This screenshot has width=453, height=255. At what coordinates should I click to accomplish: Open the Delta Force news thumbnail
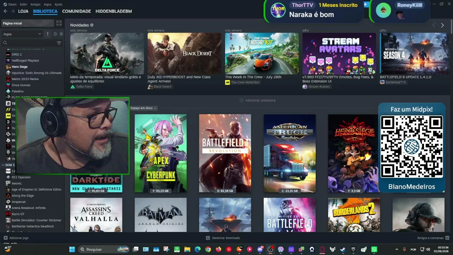click(x=107, y=53)
